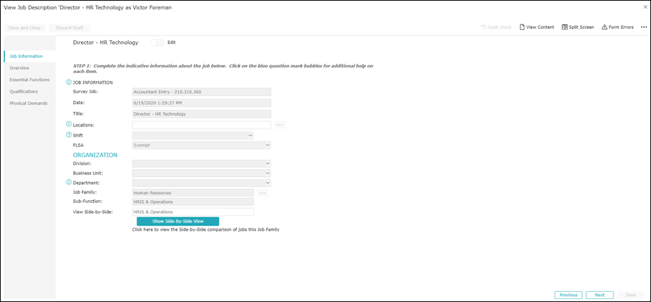Image resolution: width=651 pixels, height=302 pixels.
Task: Click info icon beside Department label
Action: [69, 183]
